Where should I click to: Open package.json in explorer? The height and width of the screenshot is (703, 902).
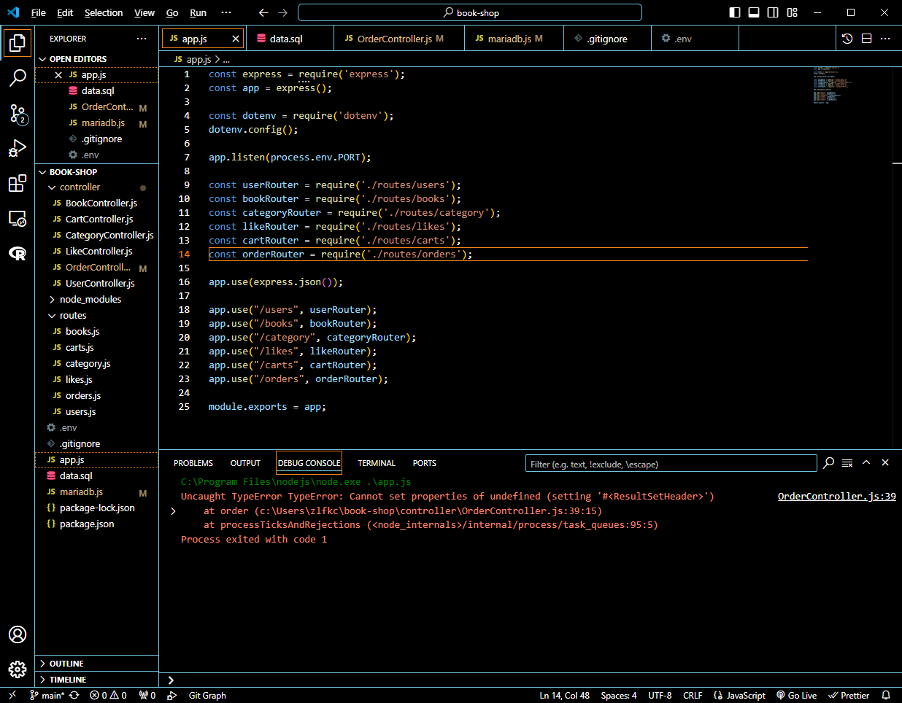click(87, 524)
